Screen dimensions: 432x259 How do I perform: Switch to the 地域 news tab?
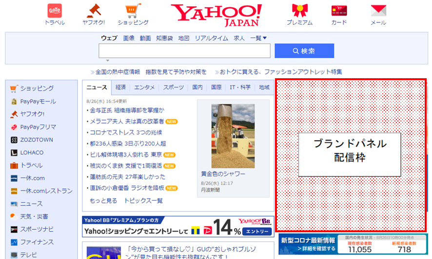click(x=264, y=87)
